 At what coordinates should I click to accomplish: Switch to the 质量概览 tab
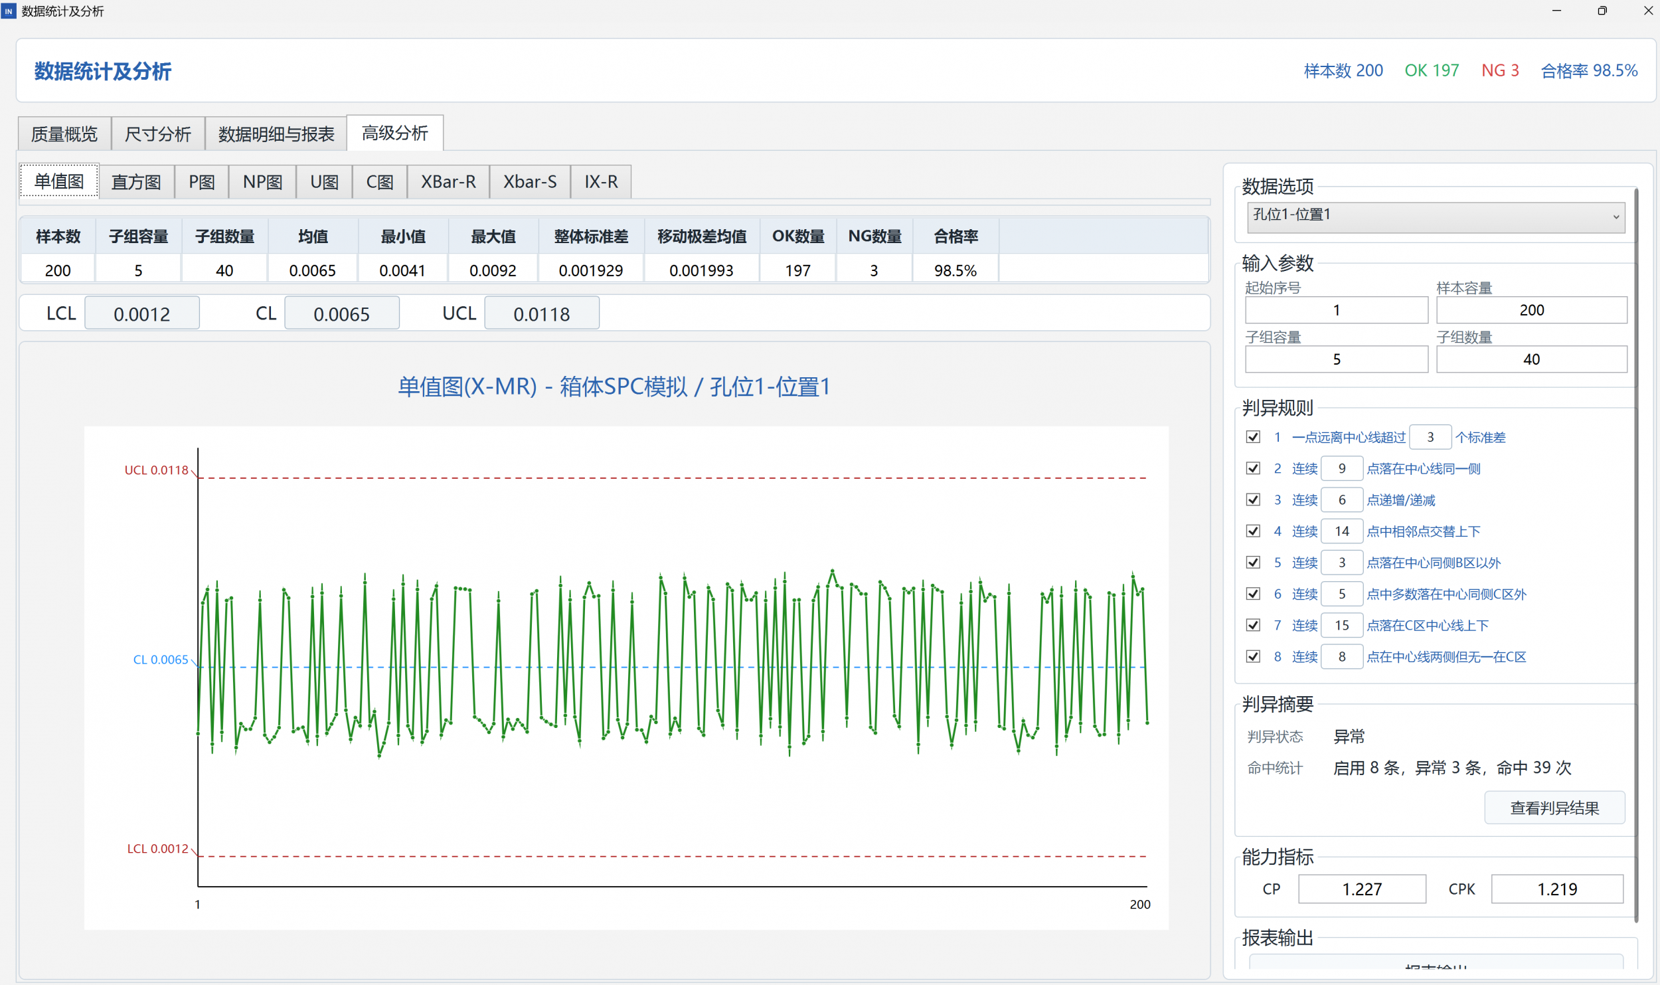click(x=64, y=134)
